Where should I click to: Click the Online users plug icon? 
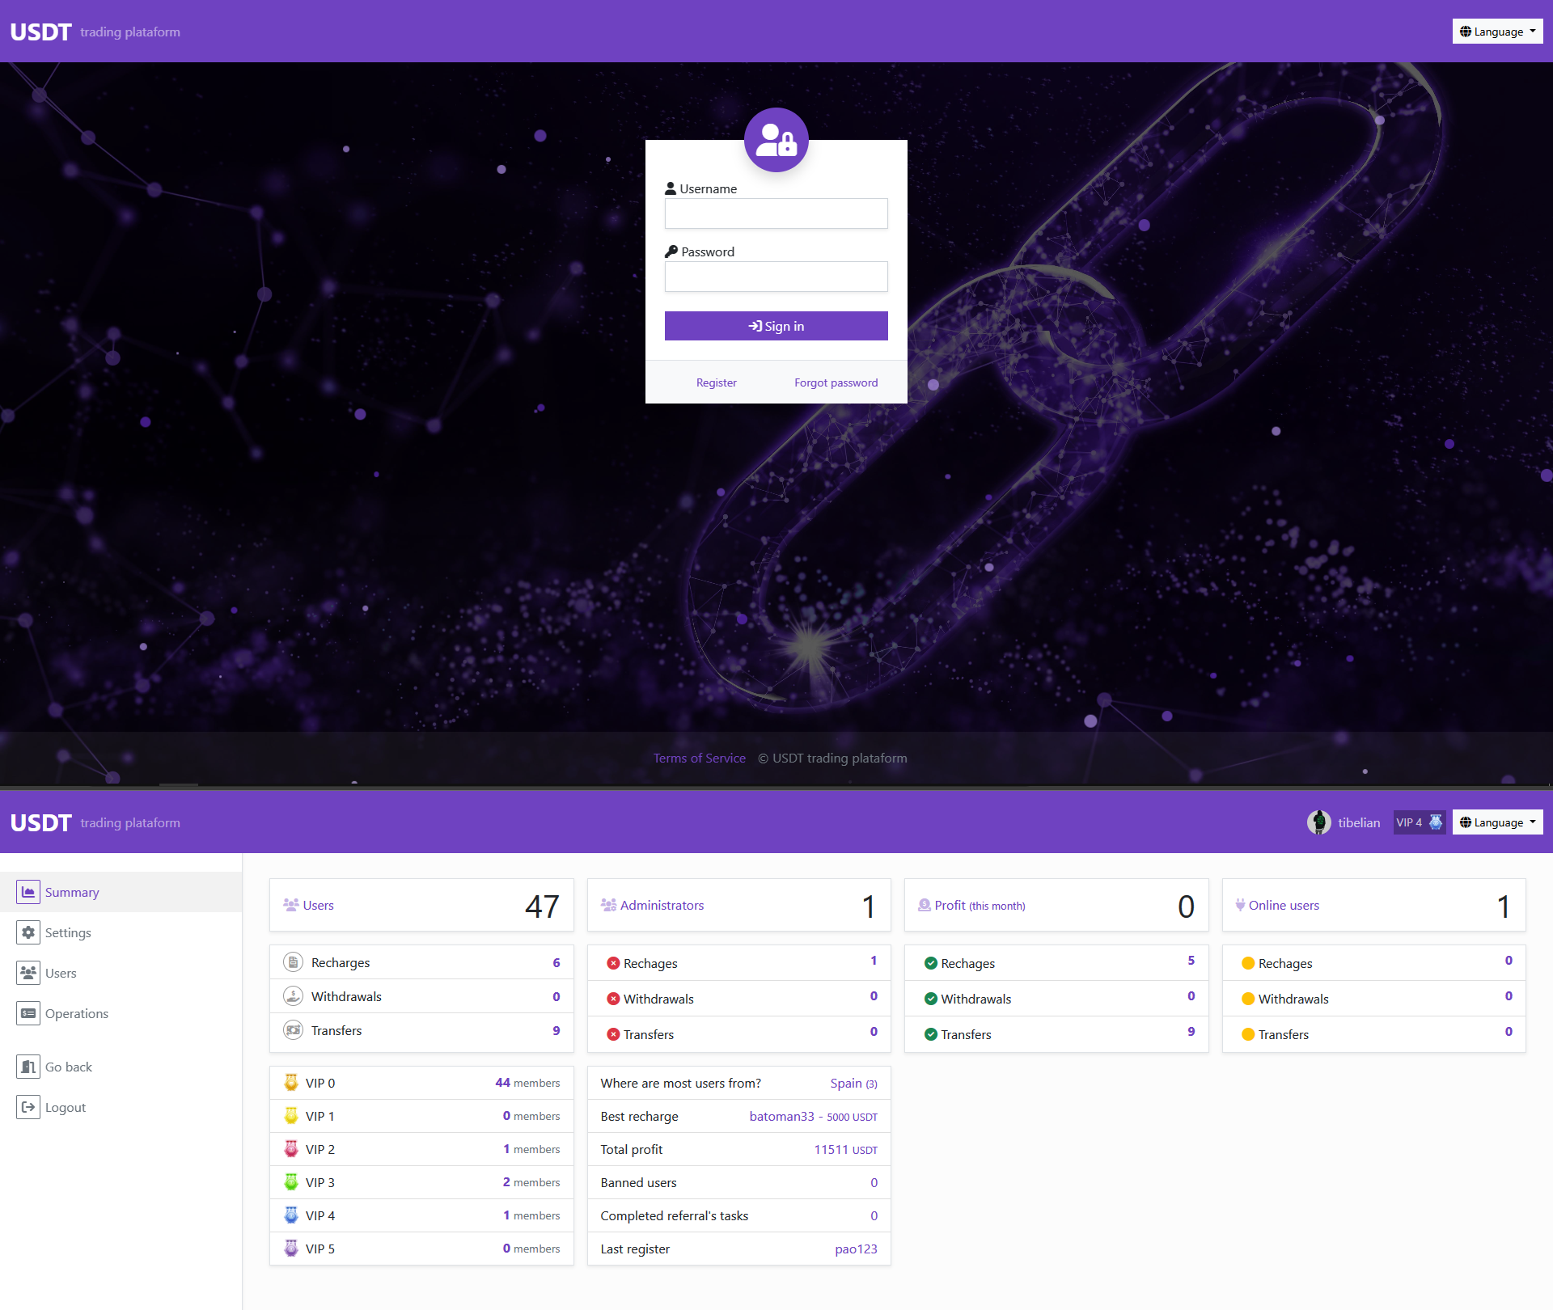pyautogui.click(x=1240, y=905)
